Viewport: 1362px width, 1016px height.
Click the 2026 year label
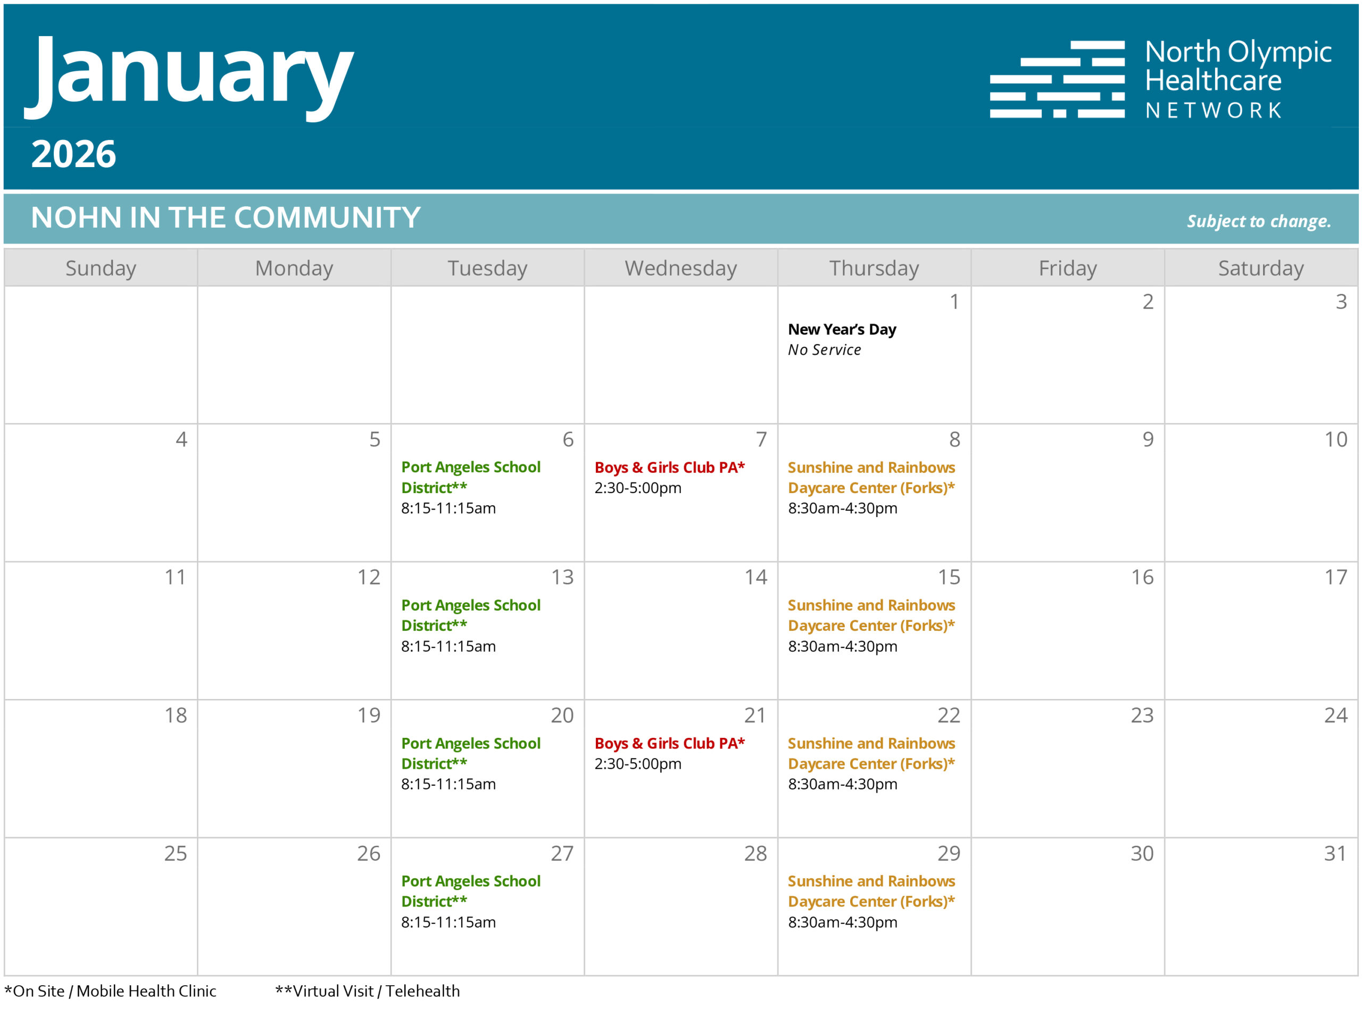[x=74, y=154]
